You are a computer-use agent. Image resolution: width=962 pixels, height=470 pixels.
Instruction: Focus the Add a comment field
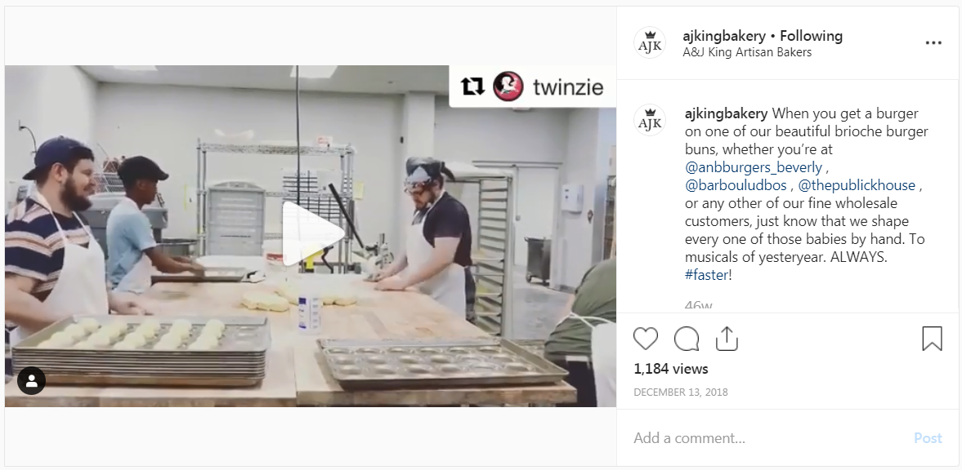click(x=767, y=438)
